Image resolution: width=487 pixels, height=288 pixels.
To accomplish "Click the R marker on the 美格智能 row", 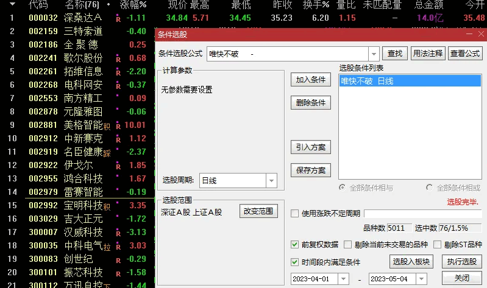I will pos(118,126).
